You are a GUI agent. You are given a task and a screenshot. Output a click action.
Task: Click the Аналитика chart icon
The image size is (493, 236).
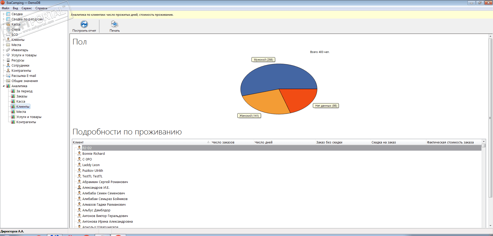point(8,86)
